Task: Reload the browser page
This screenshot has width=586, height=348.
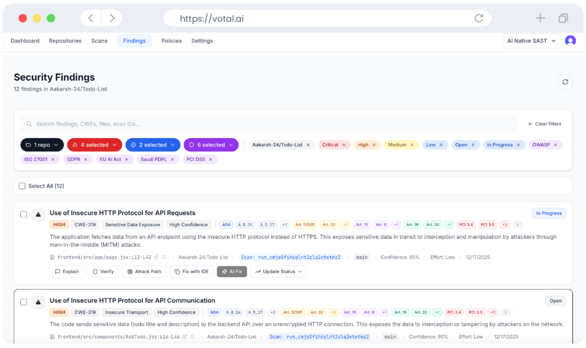Action: 478,18
